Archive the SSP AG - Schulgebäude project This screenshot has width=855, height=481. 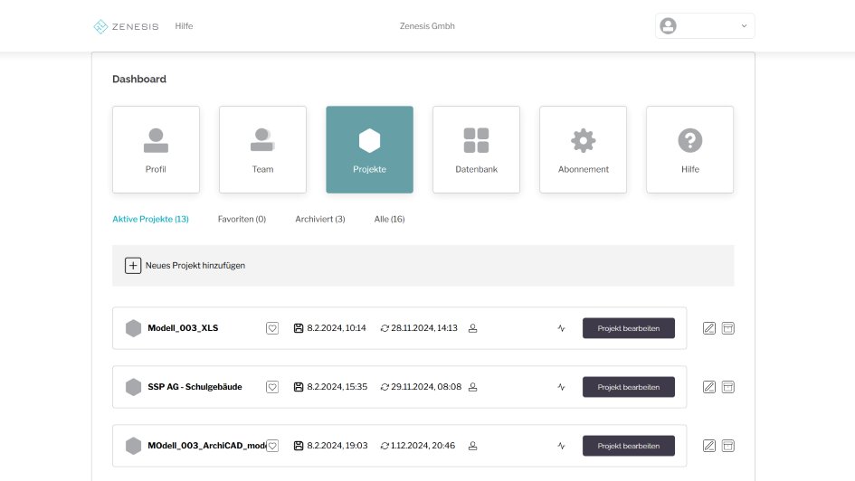click(728, 387)
